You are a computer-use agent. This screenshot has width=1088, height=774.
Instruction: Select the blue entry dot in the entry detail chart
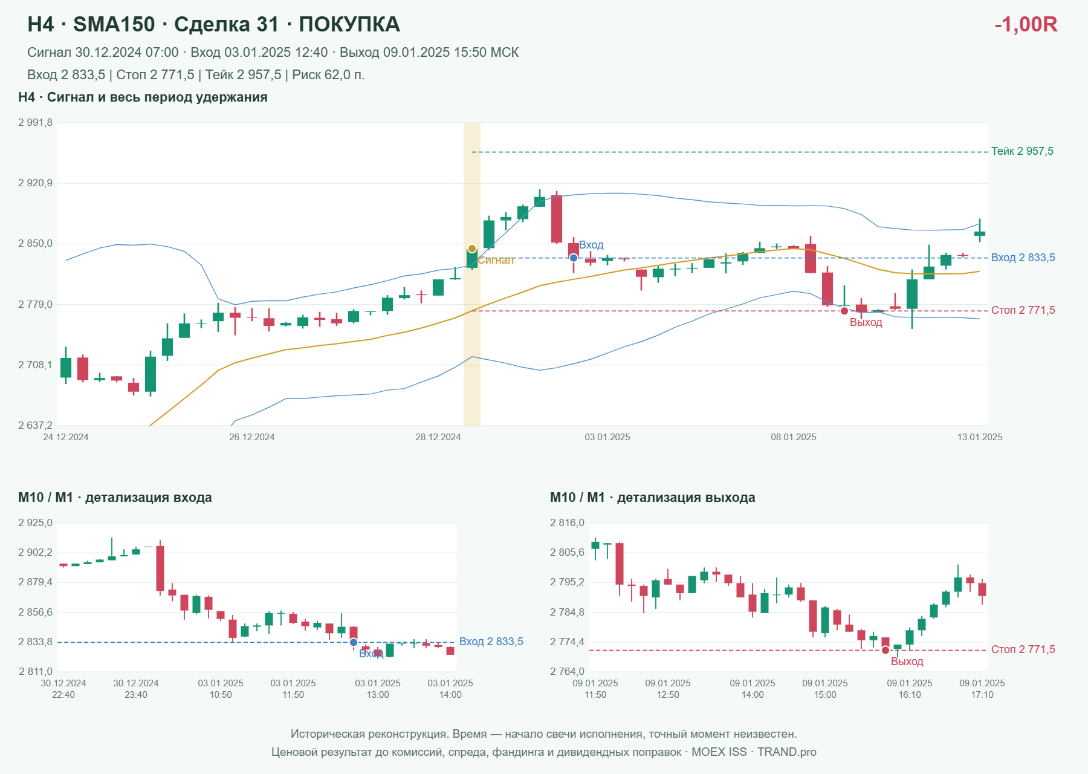[x=354, y=642]
